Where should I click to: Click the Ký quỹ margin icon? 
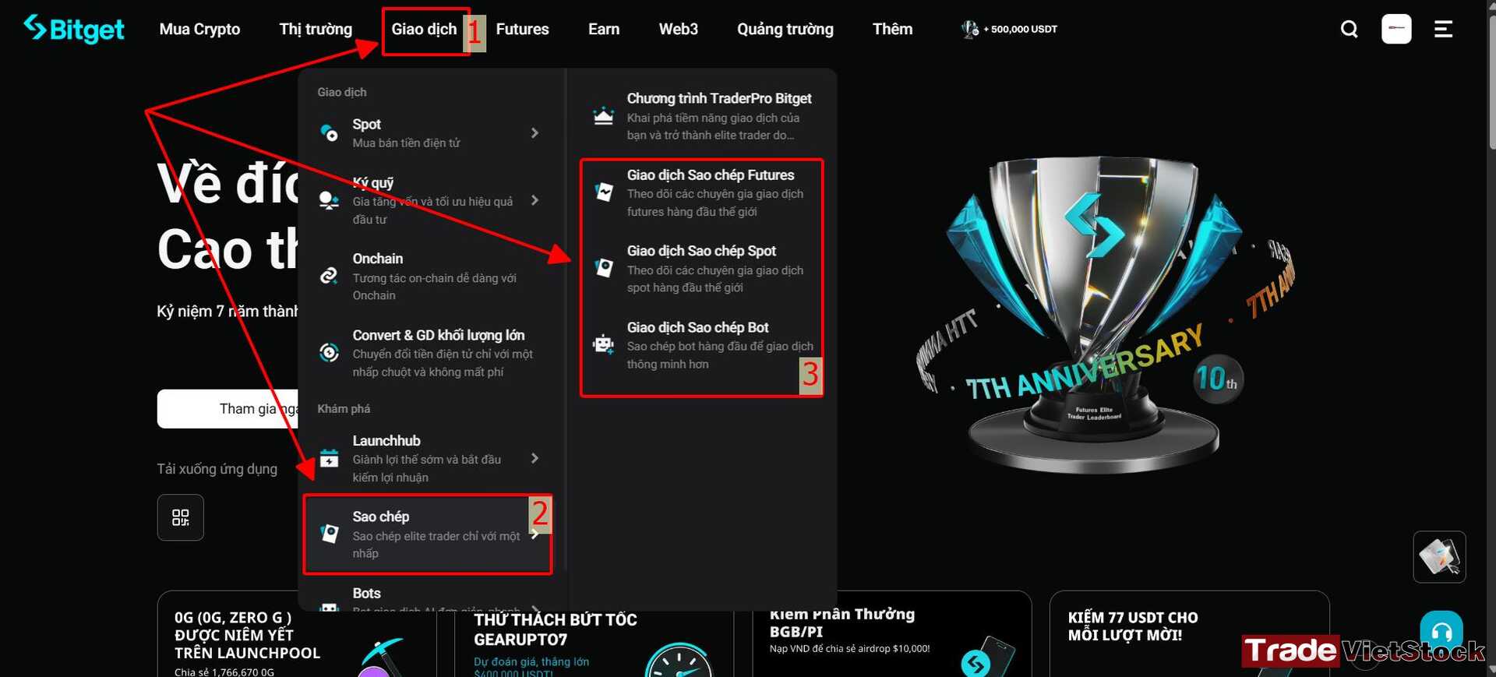(x=329, y=200)
